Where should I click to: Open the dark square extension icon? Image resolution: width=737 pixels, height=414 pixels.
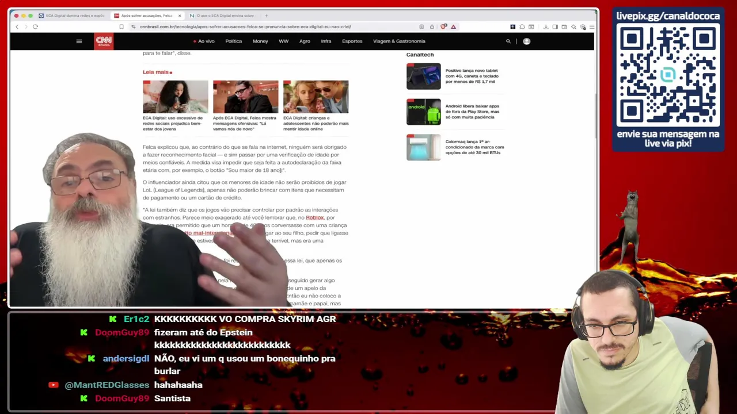click(512, 26)
